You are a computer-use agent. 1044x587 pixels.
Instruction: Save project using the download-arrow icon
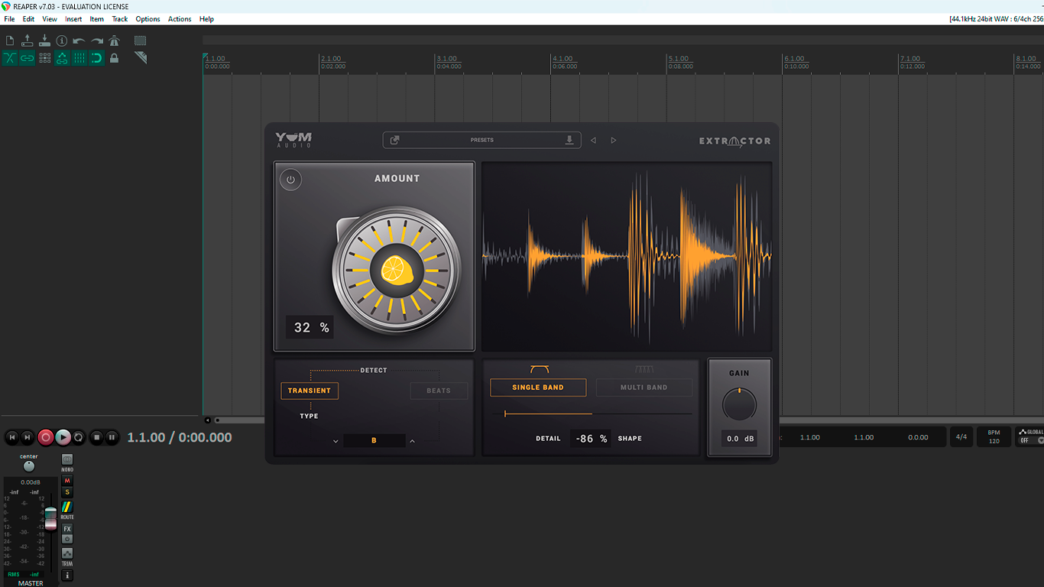pos(44,41)
